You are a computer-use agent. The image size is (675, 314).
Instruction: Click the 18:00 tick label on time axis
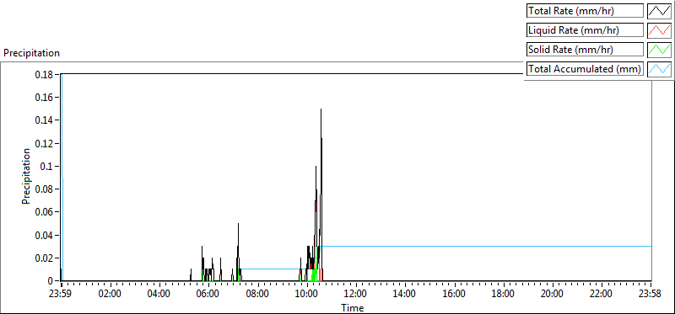click(x=503, y=294)
